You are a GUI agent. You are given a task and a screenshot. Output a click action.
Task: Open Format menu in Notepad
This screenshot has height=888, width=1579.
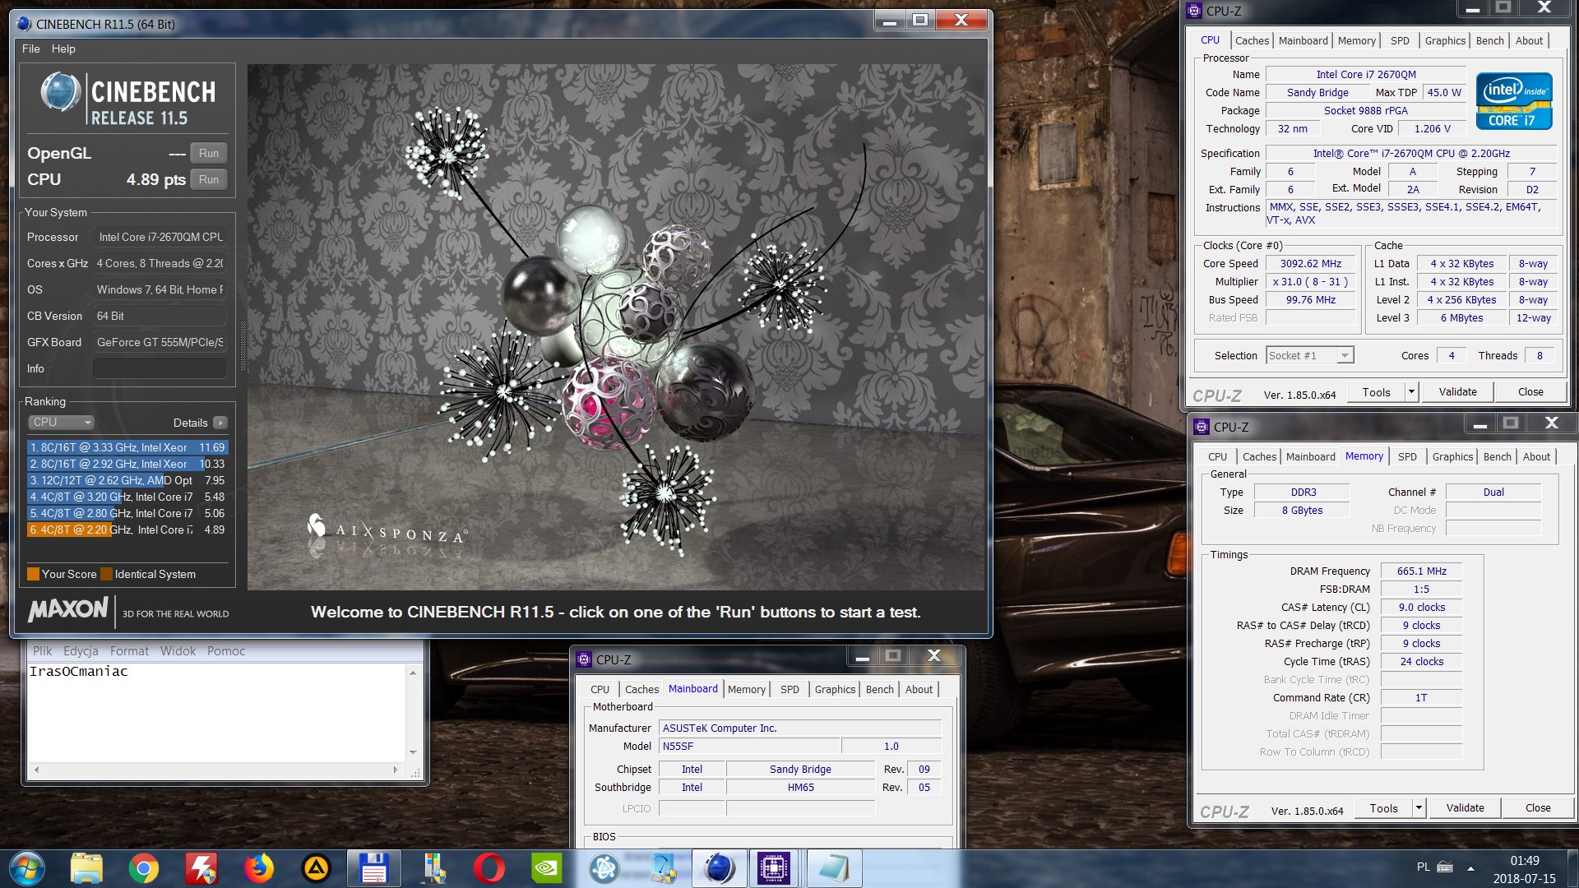point(129,651)
